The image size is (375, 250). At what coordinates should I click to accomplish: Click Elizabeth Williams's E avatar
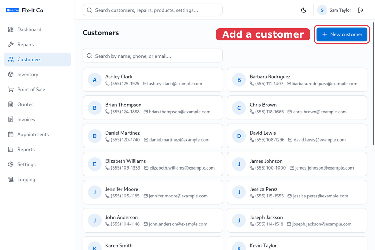(x=95, y=164)
